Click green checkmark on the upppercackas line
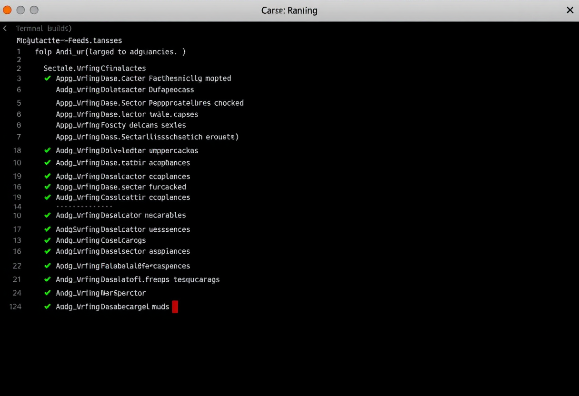The image size is (579, 396). tap(47, 150)
